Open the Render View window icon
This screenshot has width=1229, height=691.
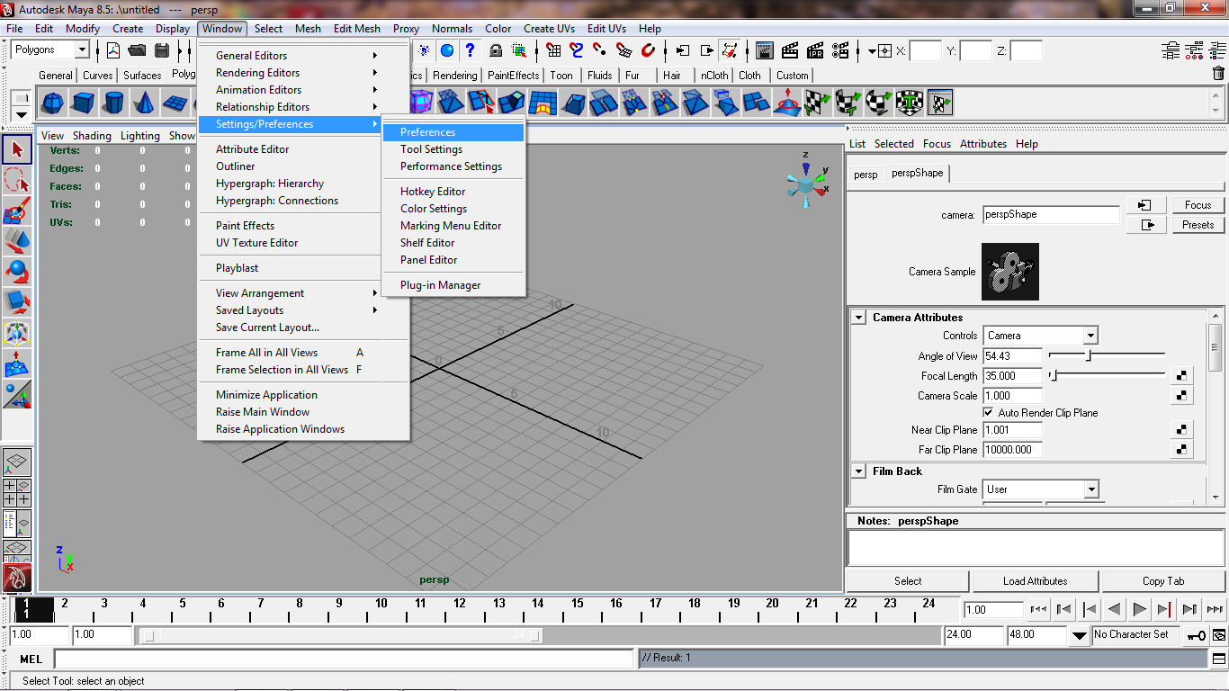click(x=764, y=50)
